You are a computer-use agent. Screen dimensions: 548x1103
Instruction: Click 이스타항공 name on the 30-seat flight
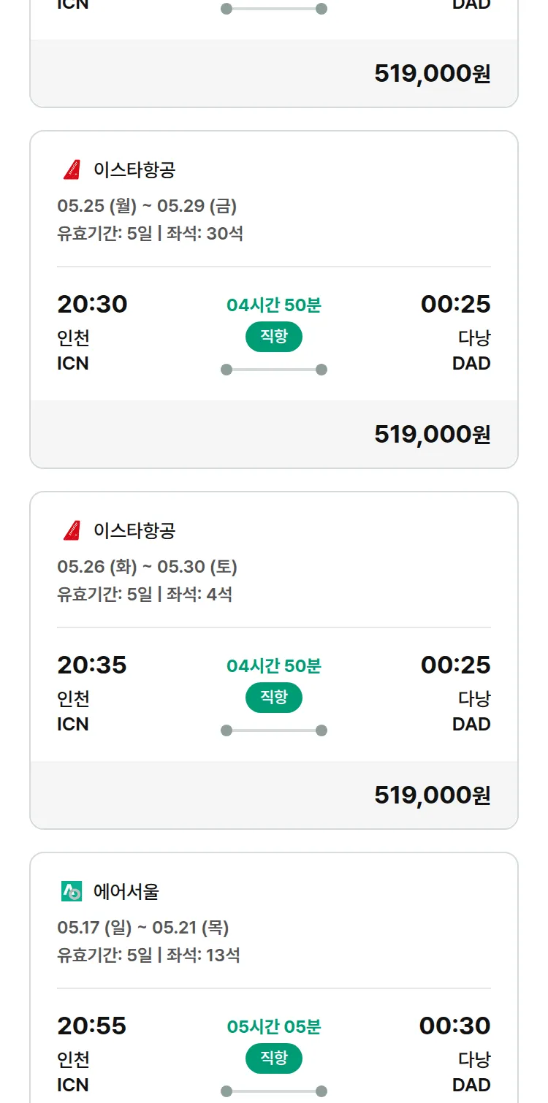click(x=134, y=170)
